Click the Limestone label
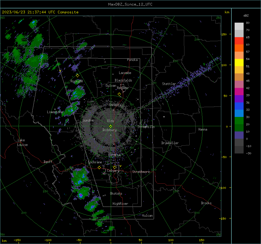The width and height of the screenshot is (261, 244). pyautogui.click(x=55, y=112)
